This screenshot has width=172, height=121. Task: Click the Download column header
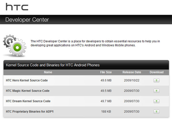pyautogui.click(x=157, y=72)
